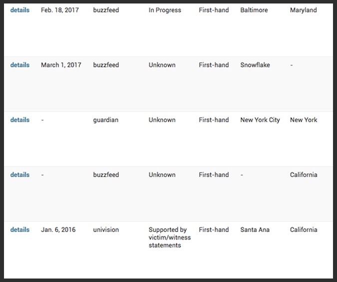Image resolution: width=337 pixels, height=282 pixels.
Task: Open details link for the Santa Ana row
Action: coord(19,230)
